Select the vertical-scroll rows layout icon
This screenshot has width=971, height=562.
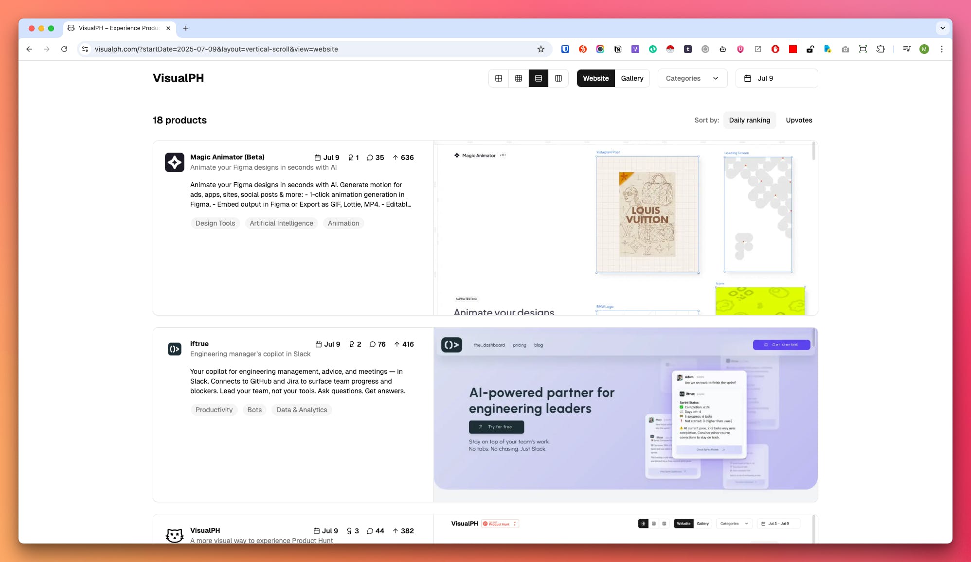[x=539, y=78]
